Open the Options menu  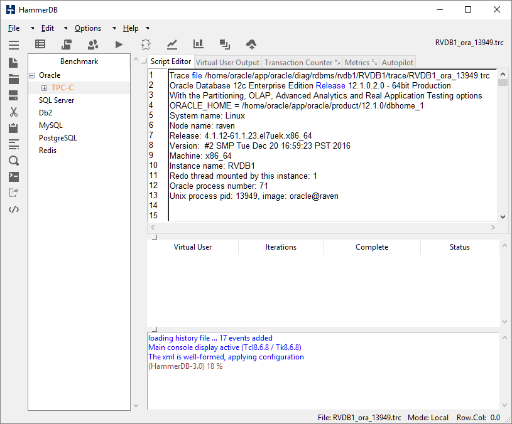(x=88, y=28)
